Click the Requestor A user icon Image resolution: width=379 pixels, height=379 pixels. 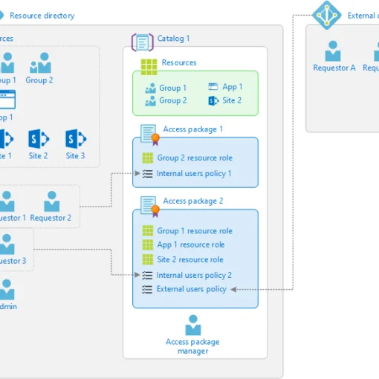pyautogui.click(x=333, y=51)
